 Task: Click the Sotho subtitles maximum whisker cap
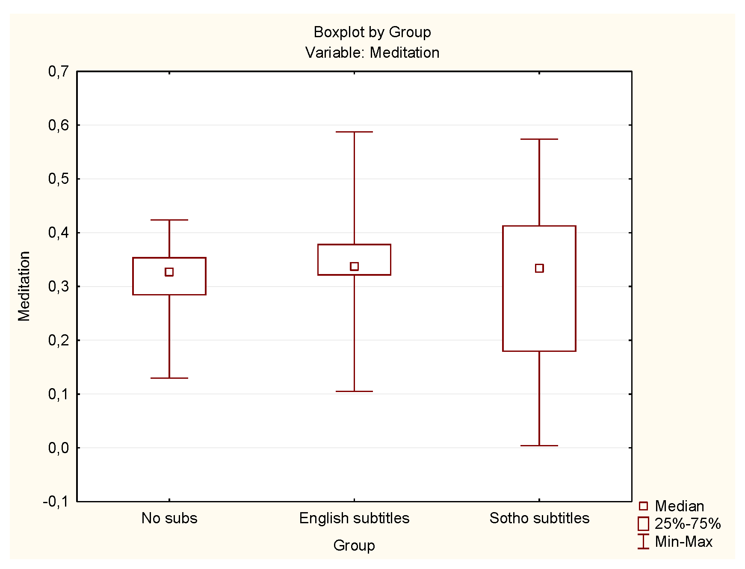pyautogui.click(x=539, y=139)
